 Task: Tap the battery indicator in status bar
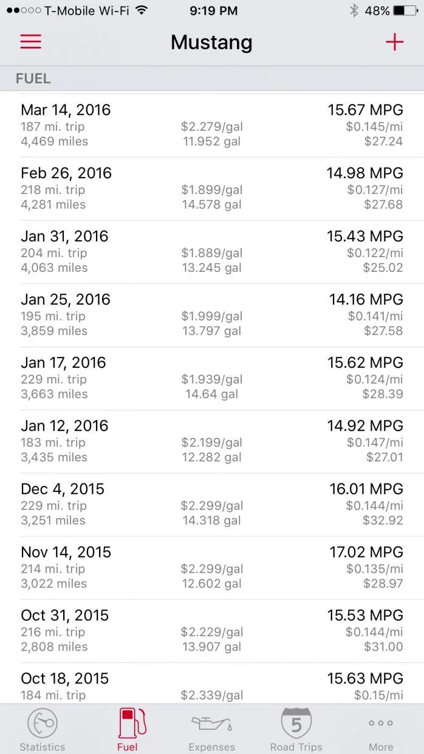pos(405,10)
